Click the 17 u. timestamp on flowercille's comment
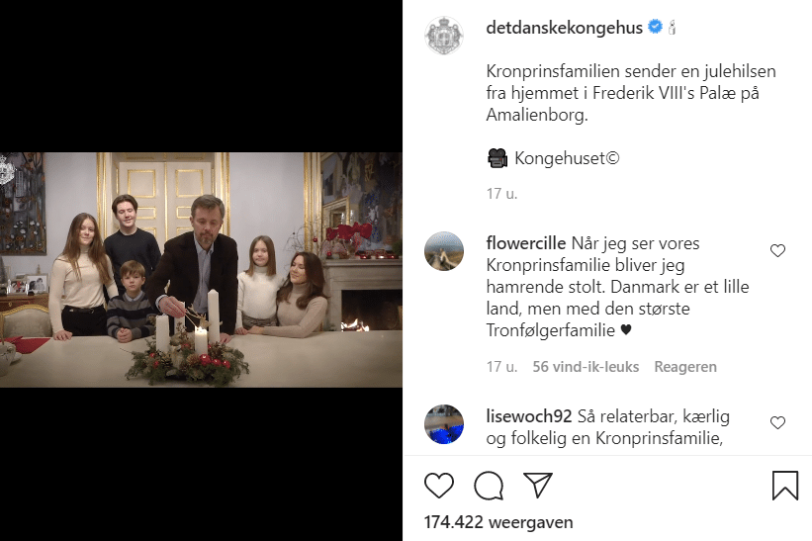Image resolution: width=812 pixels, height=541 pixels. [501, 367]
